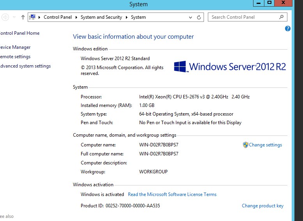303x221 pixels.
Task: Read the Microsoft Software License Terms
Action: tap(172, 194)
